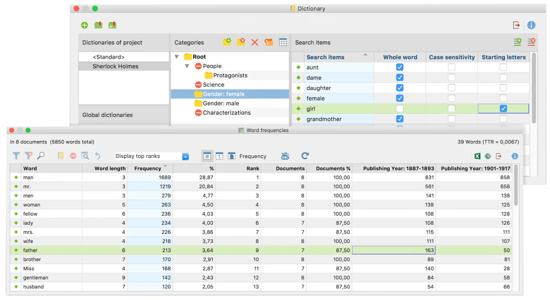Click the numbered document icon beside the hash icon

point(219,156)
